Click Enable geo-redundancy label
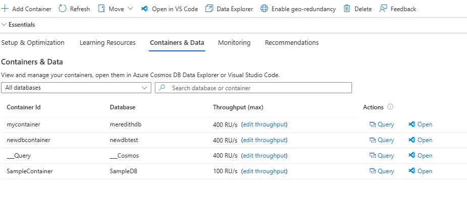The height and width of the screenshot is (205, 467). [x=304, y=9]
